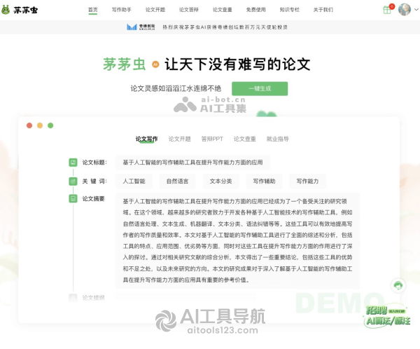Click the orange AI badge beside 茅茅虫
The image size is (420, 349).
[155, 64]
